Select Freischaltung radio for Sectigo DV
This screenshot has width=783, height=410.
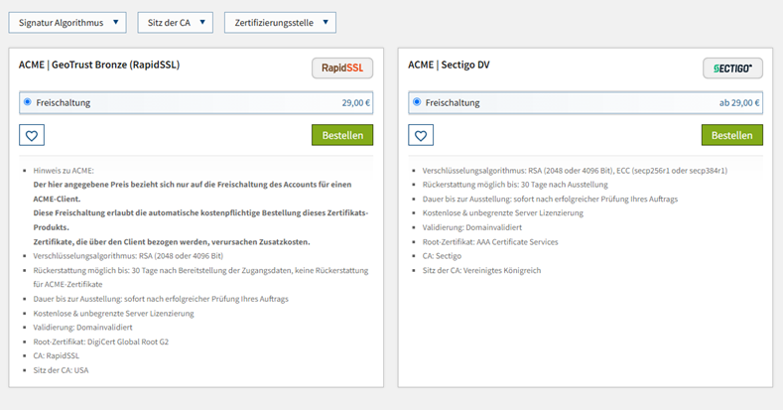click(417, 102)
